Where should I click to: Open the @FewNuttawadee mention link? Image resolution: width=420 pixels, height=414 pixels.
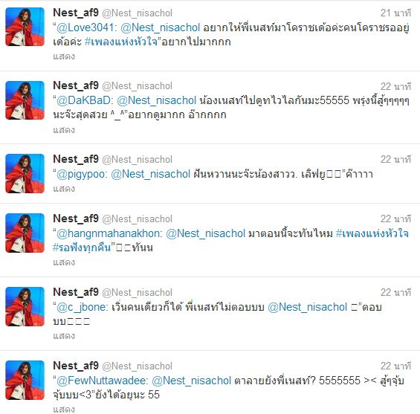coord(103,381)
